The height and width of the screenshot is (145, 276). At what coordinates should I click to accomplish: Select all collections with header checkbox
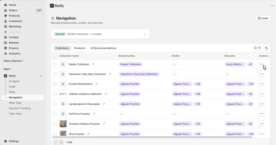tap(55, 56)
